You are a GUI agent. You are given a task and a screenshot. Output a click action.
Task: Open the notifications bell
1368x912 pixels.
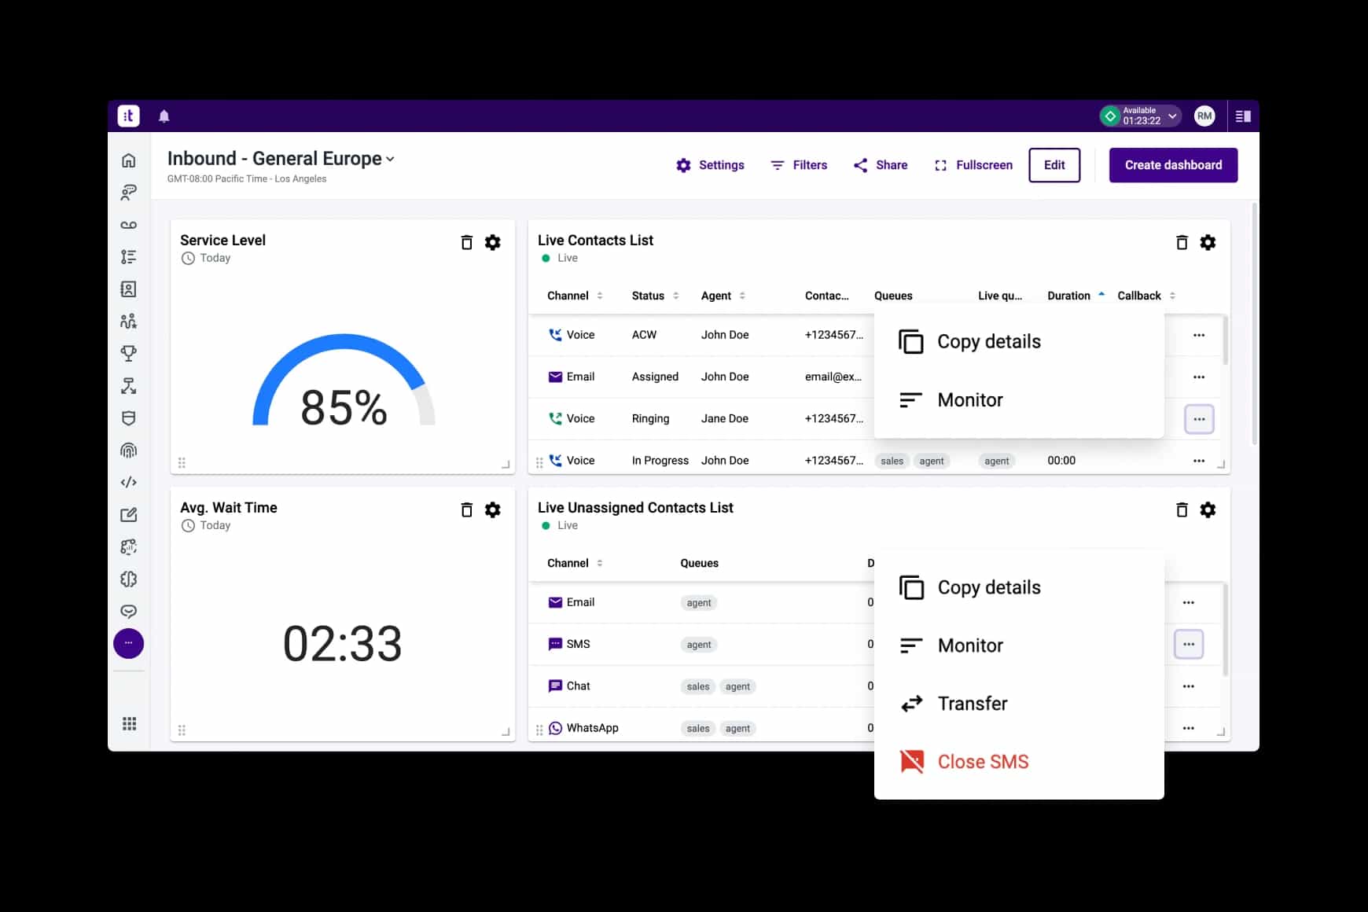pyautogui.click(x=164, y=116)
